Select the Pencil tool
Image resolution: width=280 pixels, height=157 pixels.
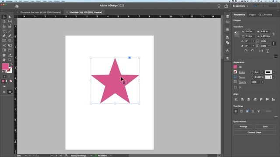tap(10, 36)
